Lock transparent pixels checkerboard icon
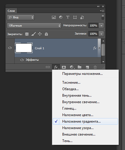125x150 pixels. pyautogui.click(x=27, y=34)
